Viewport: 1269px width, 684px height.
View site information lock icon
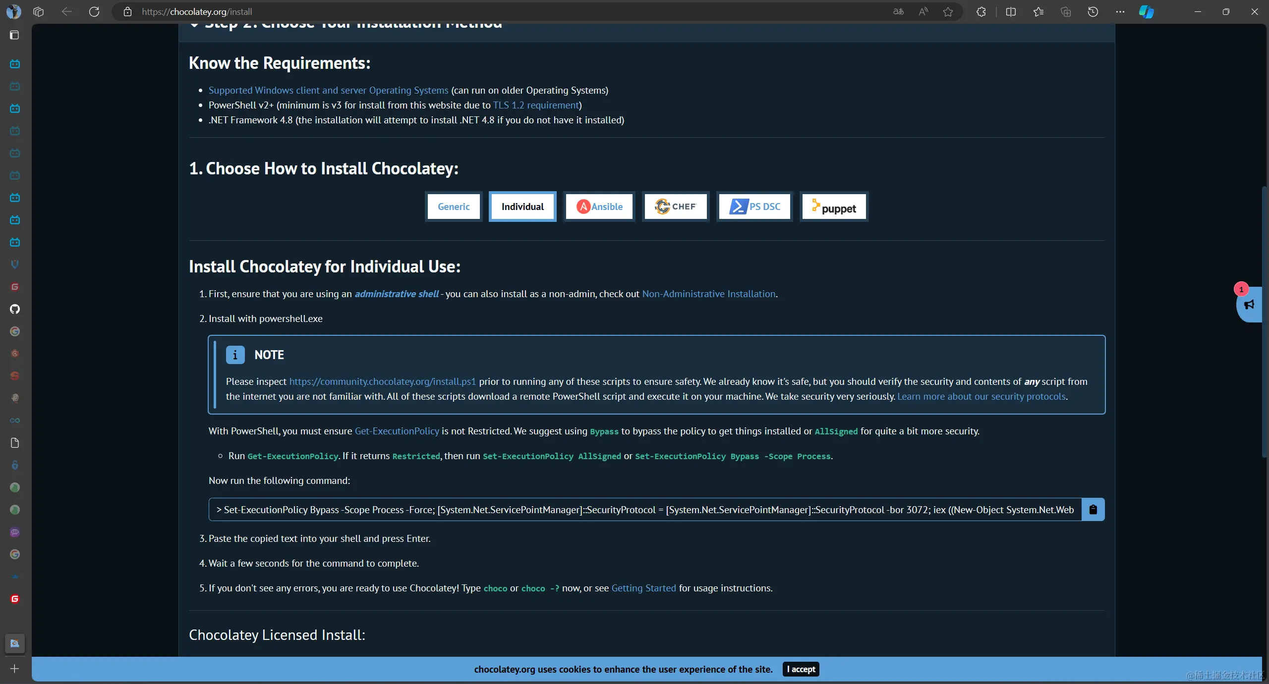coord(127,11)
